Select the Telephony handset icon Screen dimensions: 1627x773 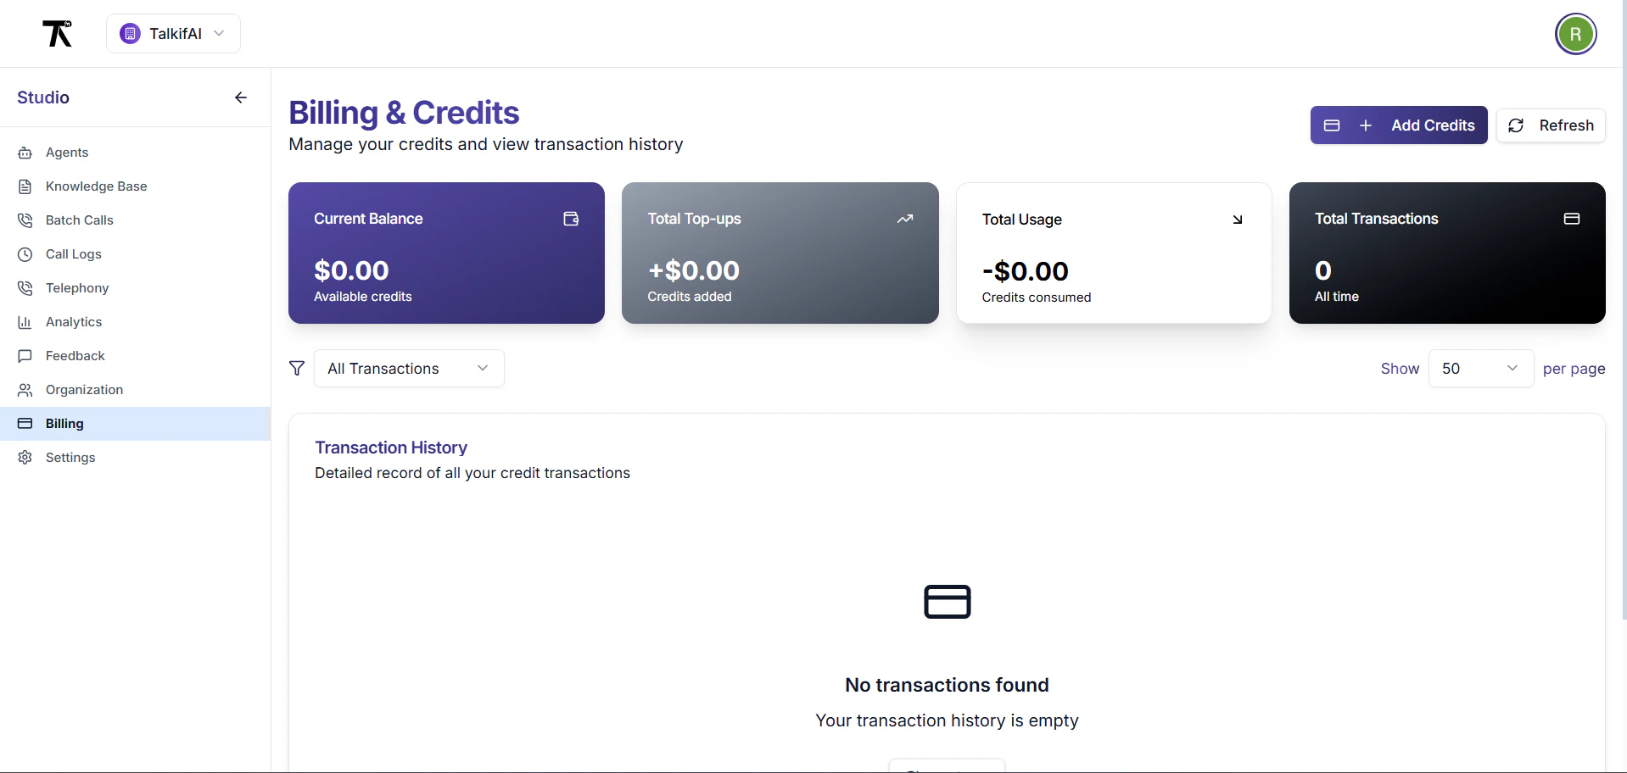click(x=25, y=288)
